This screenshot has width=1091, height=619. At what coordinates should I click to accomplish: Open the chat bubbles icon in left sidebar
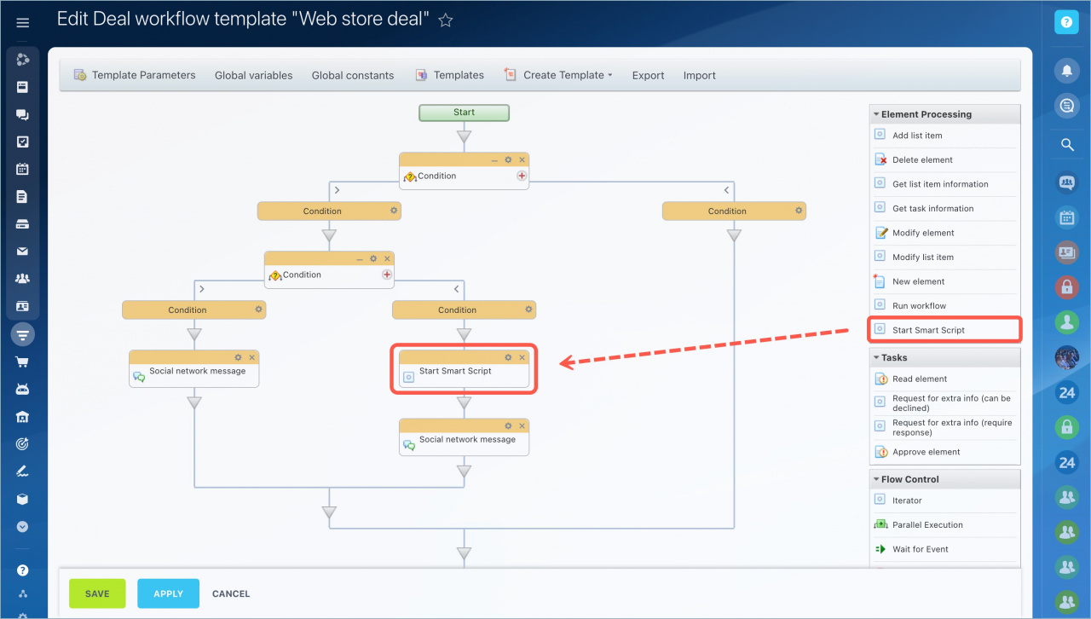23,115
